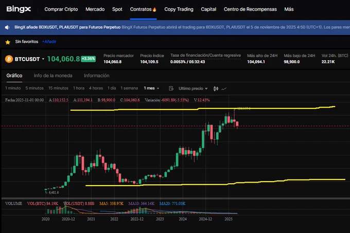Click the Sin favoritos label
The width and height of the screenshot is (350, 233).
(x=27, y=42)
